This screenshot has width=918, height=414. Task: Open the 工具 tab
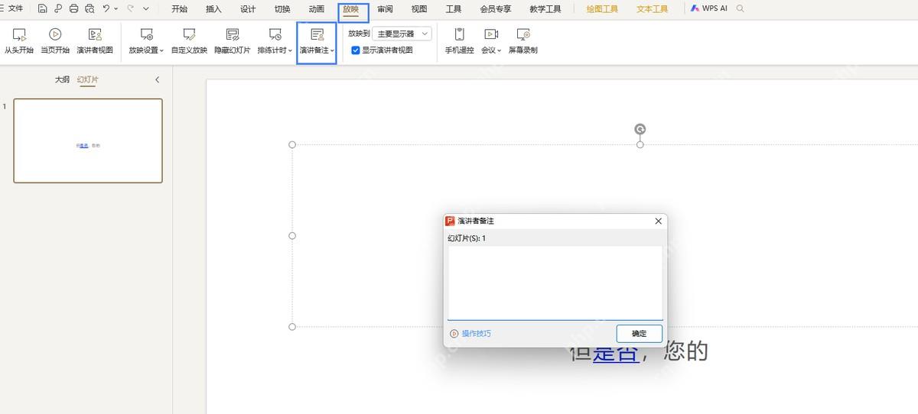454,9
